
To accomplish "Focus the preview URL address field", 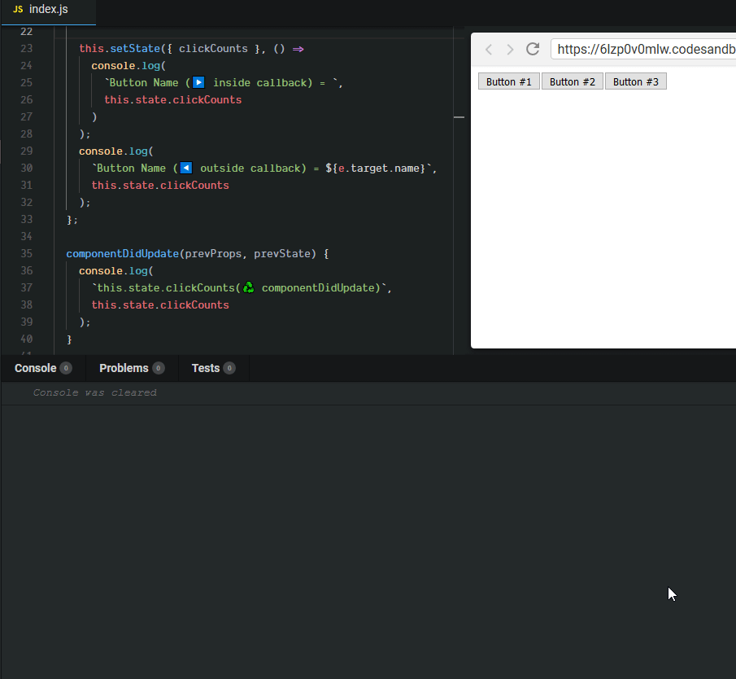I will point(642,49).
